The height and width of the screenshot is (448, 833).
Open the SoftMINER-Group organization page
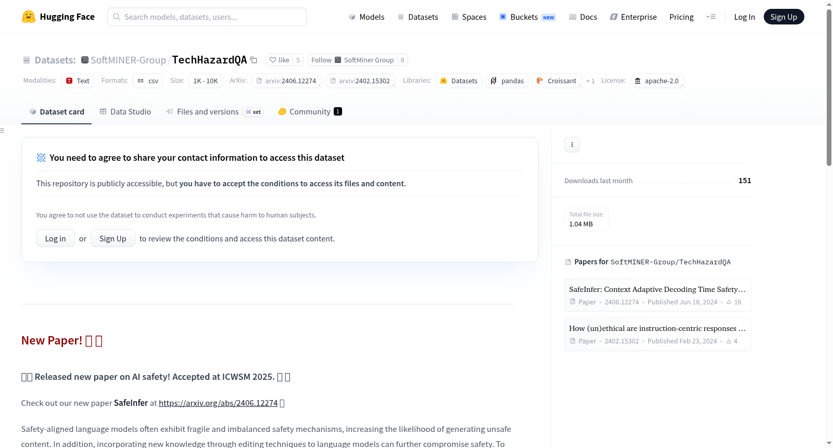[x=128, y=60]
